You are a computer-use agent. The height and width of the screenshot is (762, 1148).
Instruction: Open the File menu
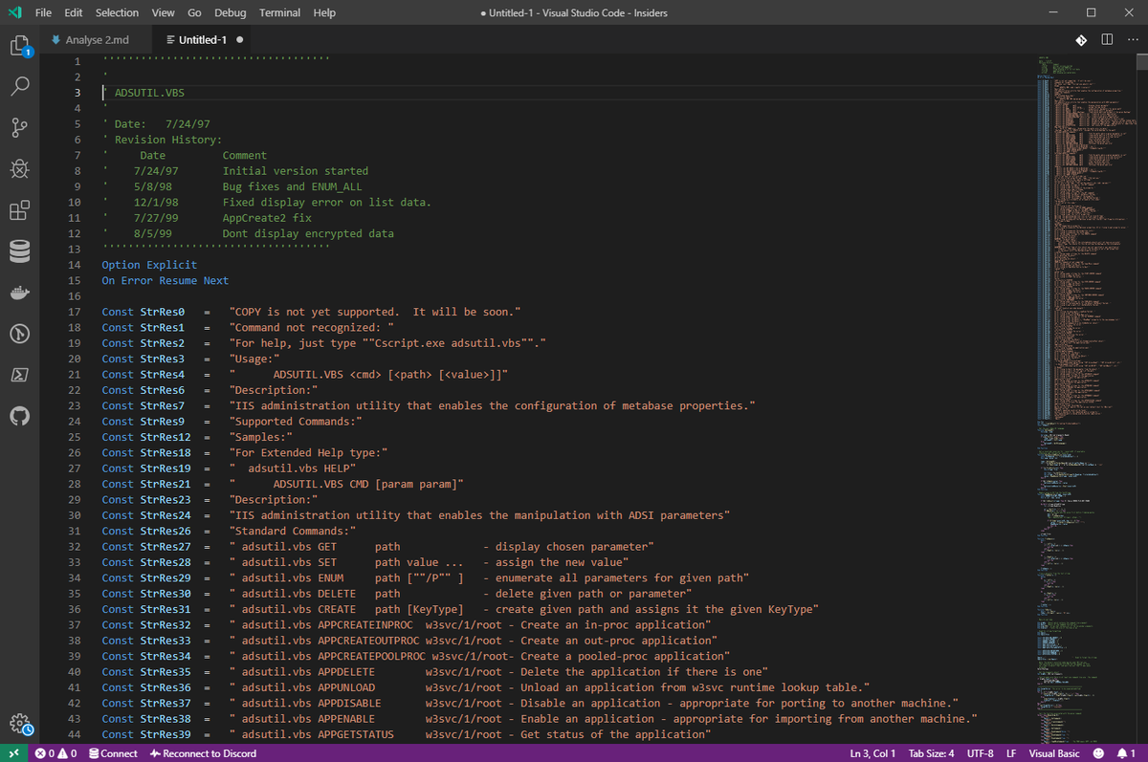point(44,12)
